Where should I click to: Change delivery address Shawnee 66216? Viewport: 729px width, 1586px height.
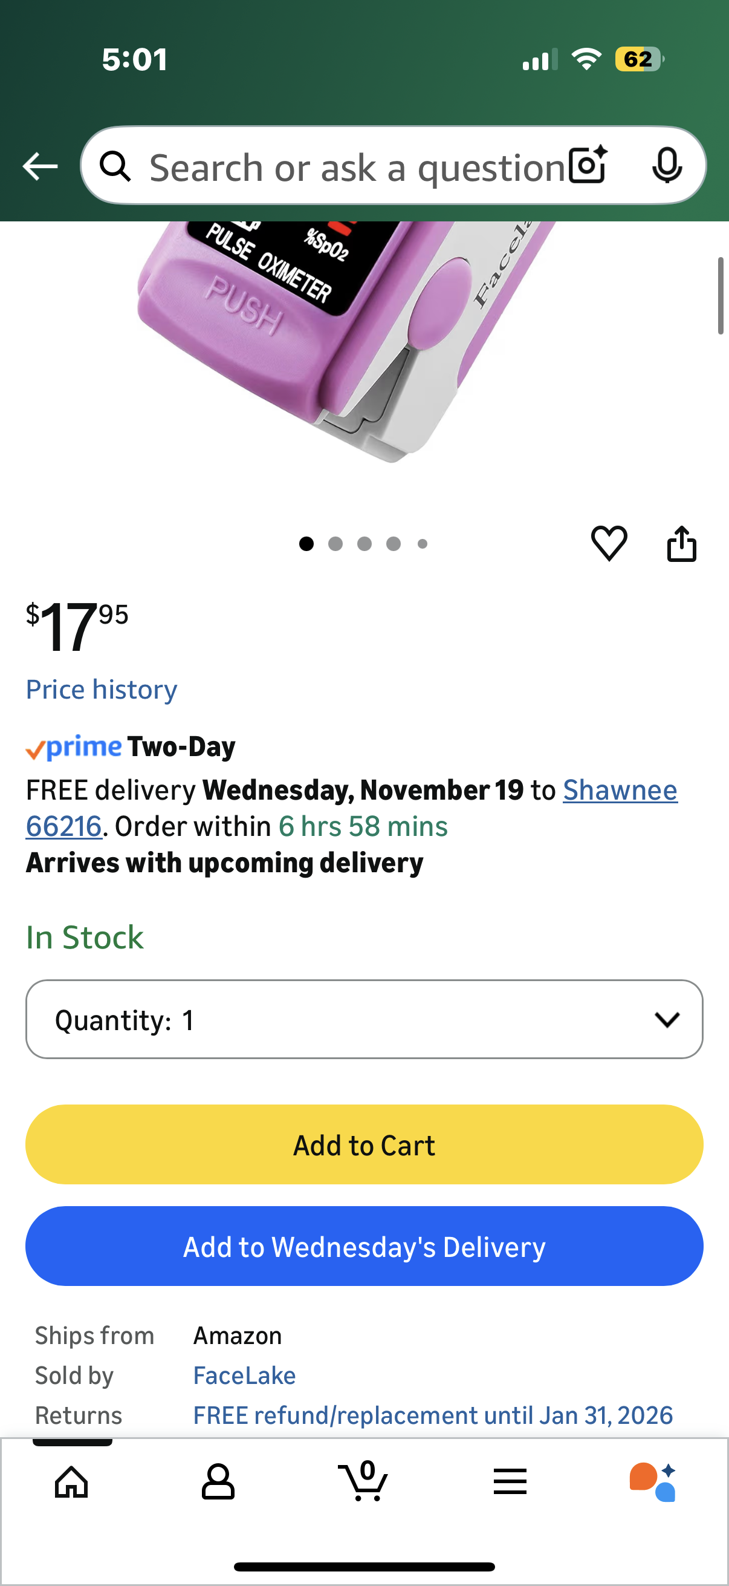click(620, 790)
